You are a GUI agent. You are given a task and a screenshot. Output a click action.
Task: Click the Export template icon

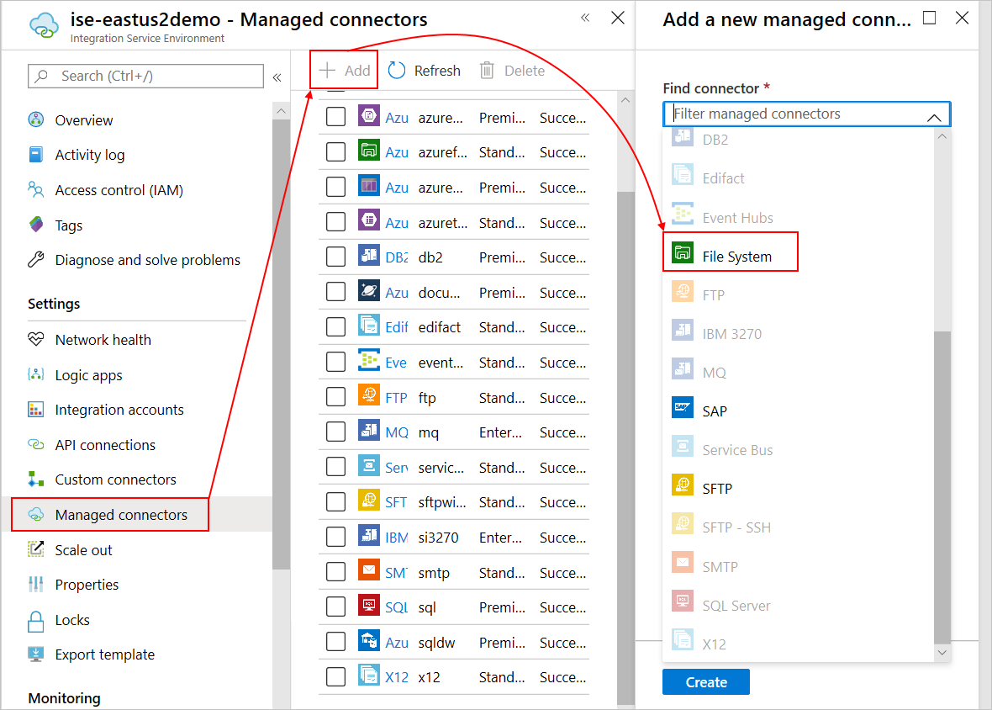tap(36, 654)
